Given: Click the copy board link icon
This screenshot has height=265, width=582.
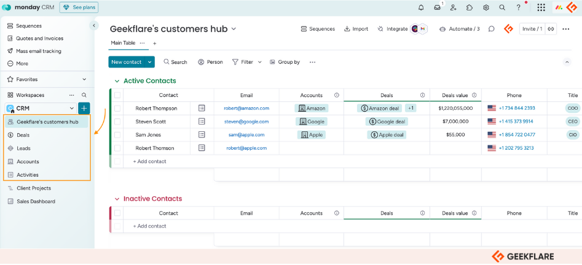Looking at the screenshot, I should 551,29.
